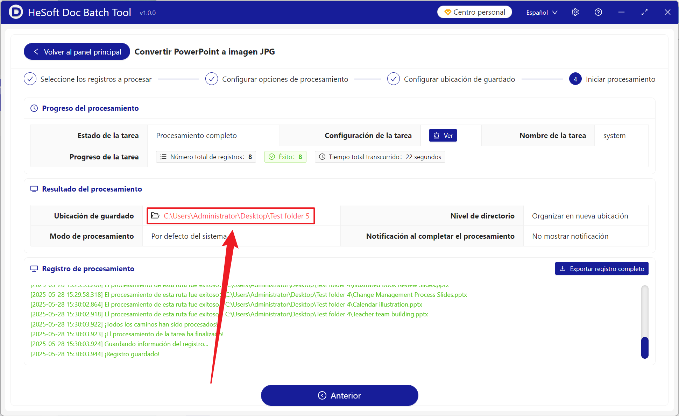
Task: Go back with Volver al panel principal
Action: click(x=77, y=52)
